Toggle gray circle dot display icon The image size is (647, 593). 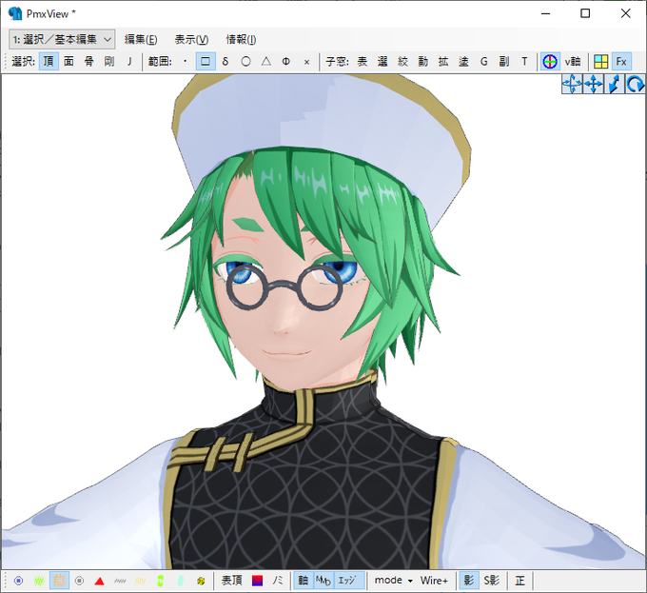click(x=79, y=581)
